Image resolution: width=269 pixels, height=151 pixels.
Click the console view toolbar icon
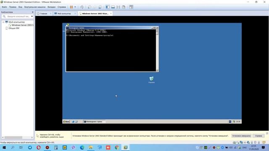(131, 7)
